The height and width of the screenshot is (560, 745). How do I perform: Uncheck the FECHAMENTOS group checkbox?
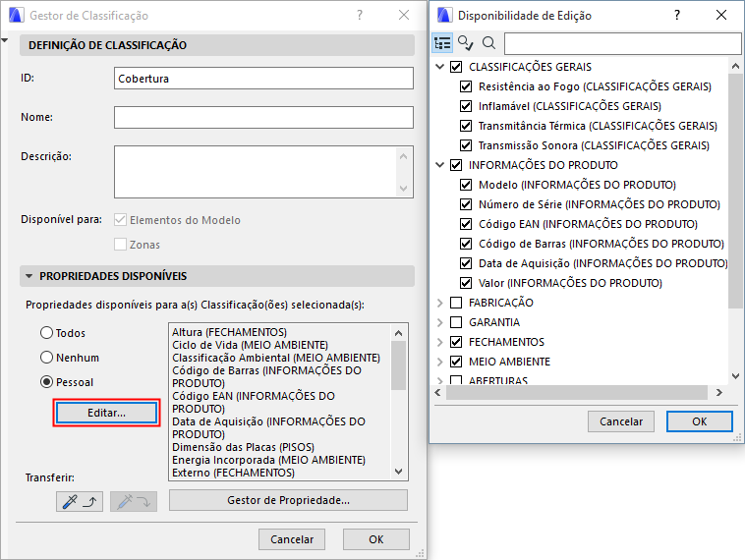[456, 342]
